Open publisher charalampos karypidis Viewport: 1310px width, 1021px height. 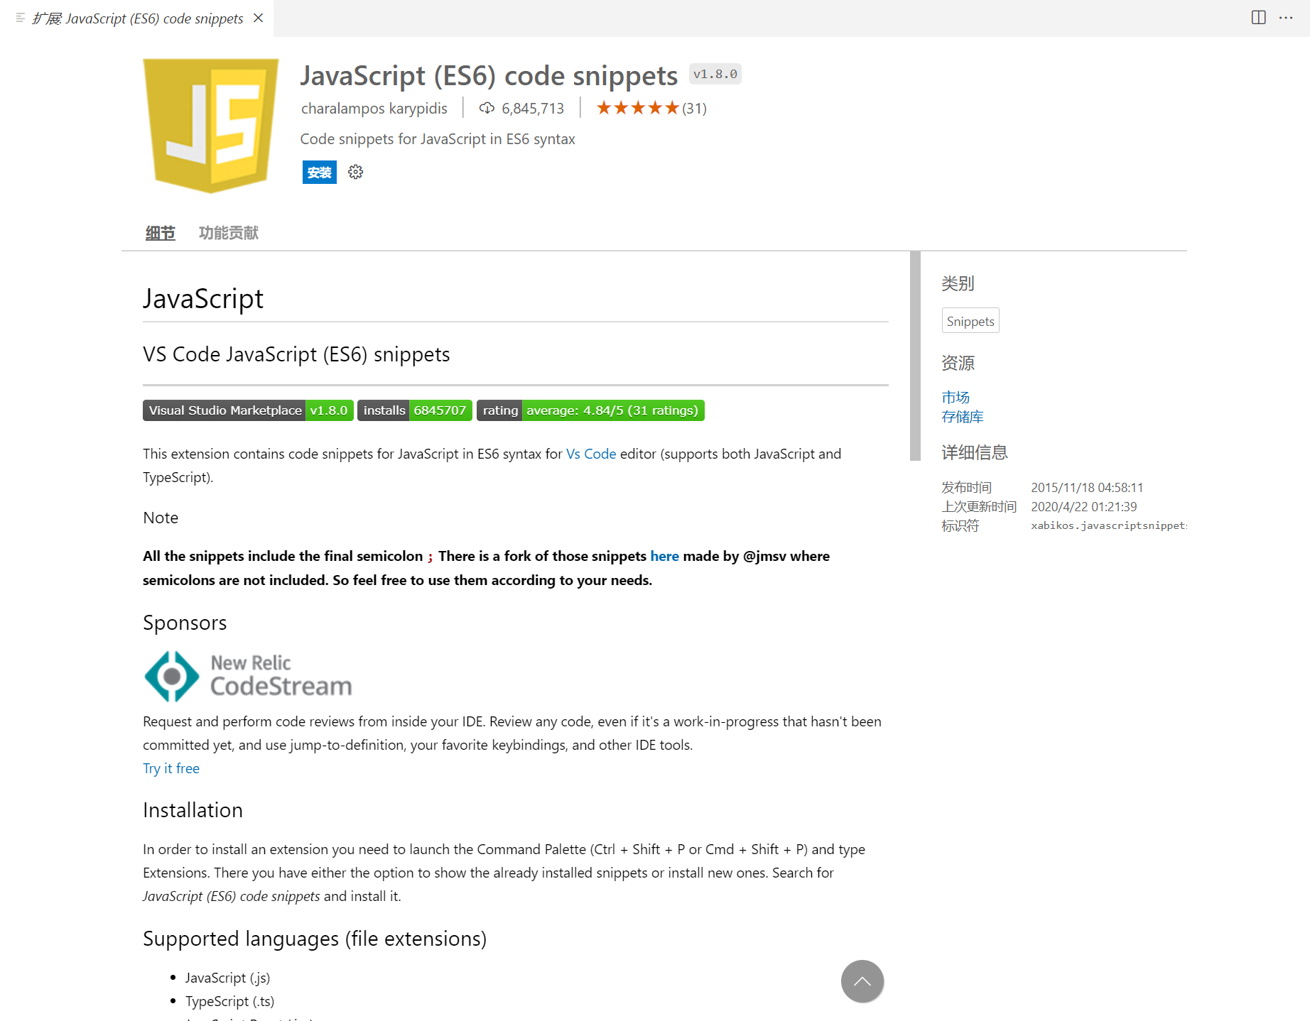click(374, 108)
